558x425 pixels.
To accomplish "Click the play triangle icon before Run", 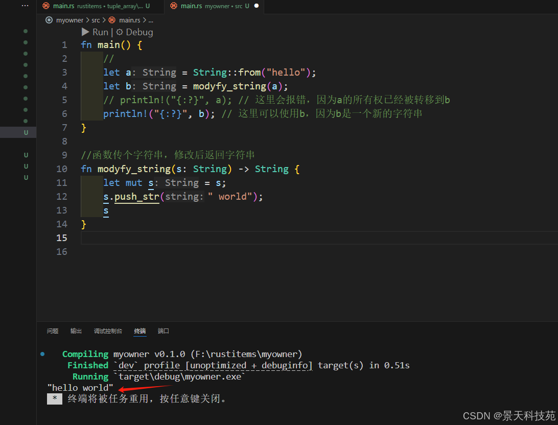I will pyautogui.click(x=85, y=32).
